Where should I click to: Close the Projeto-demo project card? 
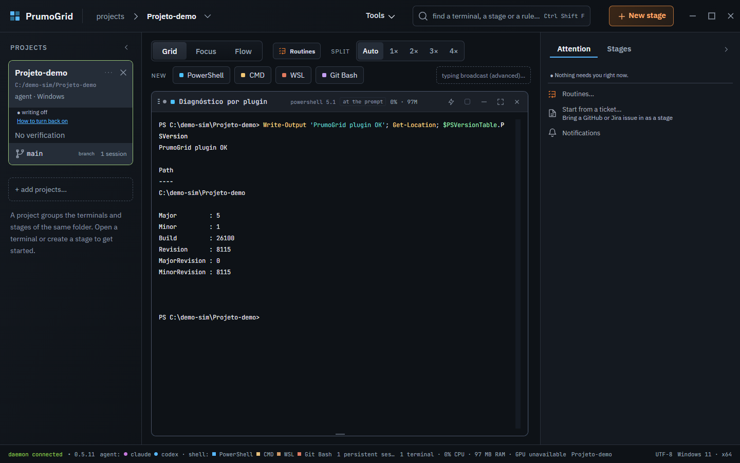click(123, 73)
